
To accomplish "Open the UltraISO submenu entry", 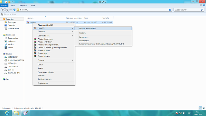I will pos(54,28).
